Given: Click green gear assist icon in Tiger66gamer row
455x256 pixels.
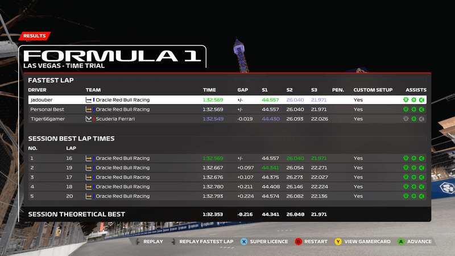Looking at the screenshot, I should pos(414,119).
